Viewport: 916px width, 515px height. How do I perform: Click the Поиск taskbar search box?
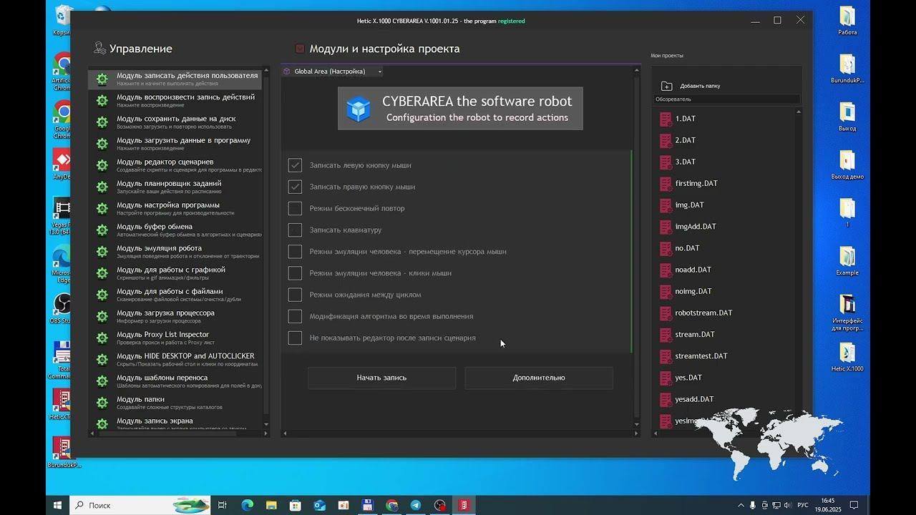tap(142, 505)
